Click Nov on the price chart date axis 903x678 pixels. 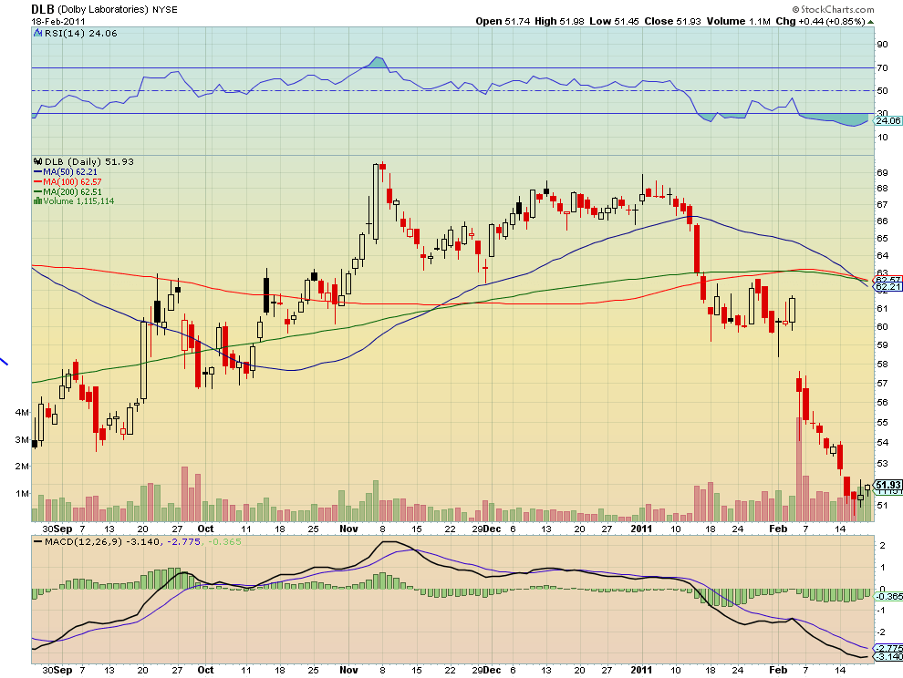pyautogui.click(x=349, y=529)
